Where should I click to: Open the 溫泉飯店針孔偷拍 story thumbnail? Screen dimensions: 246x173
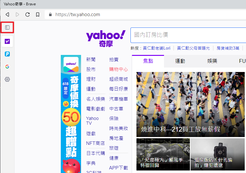(x=218, y=154)
